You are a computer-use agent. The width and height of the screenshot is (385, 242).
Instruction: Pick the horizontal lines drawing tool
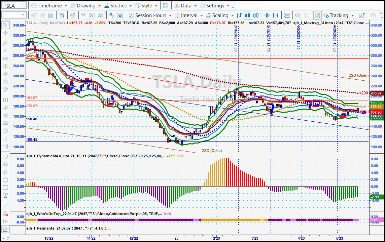tap(5, 123)
